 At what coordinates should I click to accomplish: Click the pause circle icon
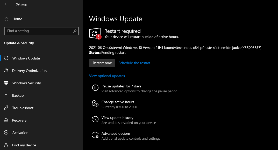click(95, 88)
